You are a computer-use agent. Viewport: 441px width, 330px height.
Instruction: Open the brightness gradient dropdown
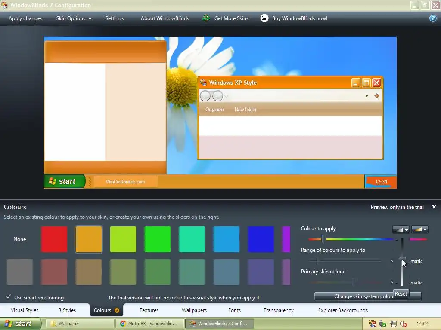(x=401, y=229)
